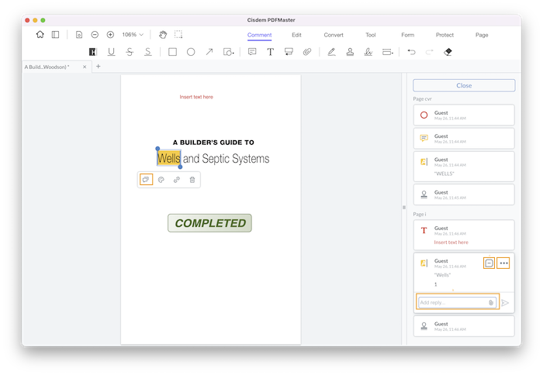Open the Insert text here comment entry
Image resolution: width=543 pixels, height=375 pixels.
coord(464,235)
